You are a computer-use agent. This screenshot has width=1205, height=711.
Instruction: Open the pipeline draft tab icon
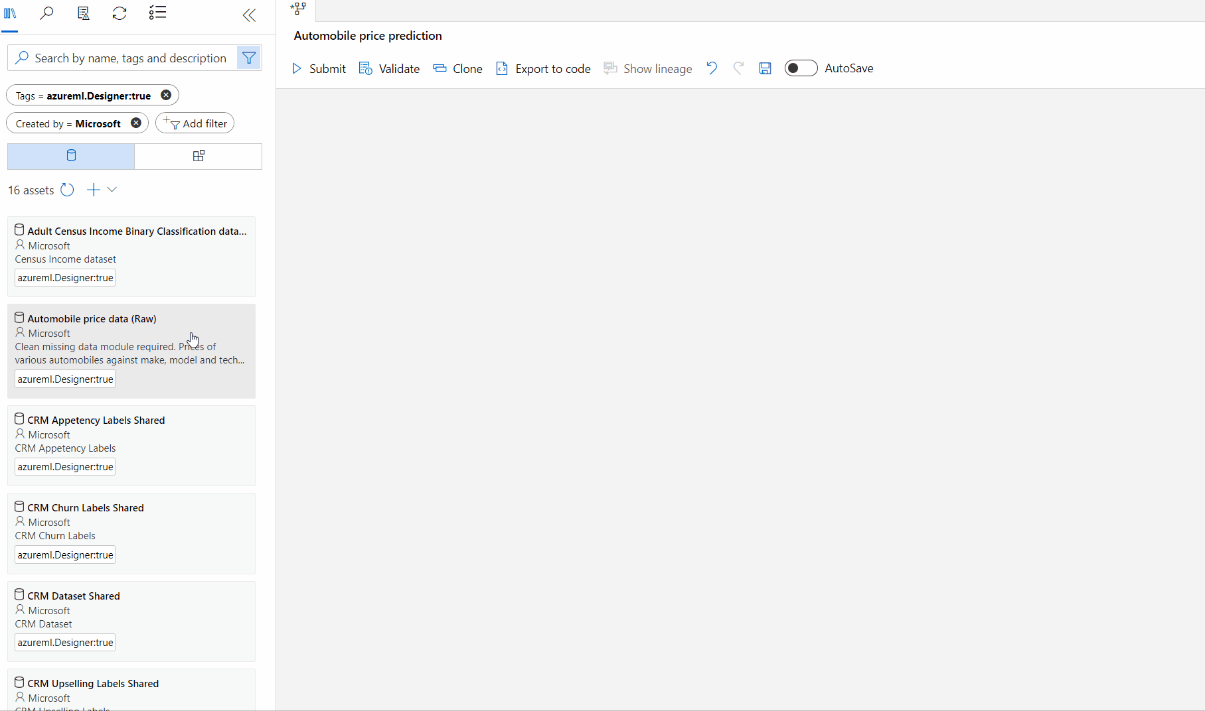click(x=299, y=9)
